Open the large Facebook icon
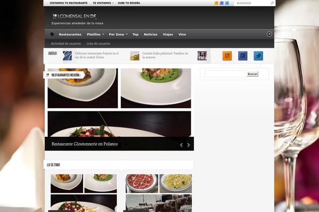 coord(243,56)
